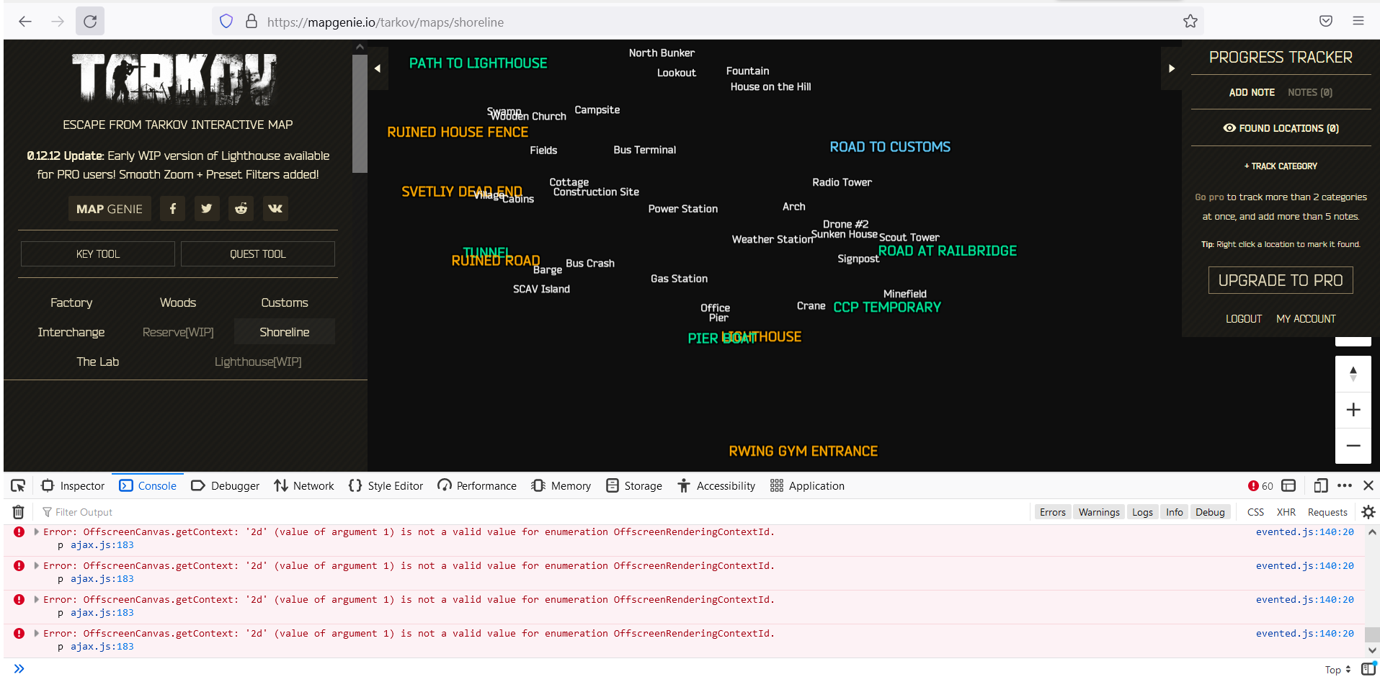Open the VK share icon

point(275,208)
